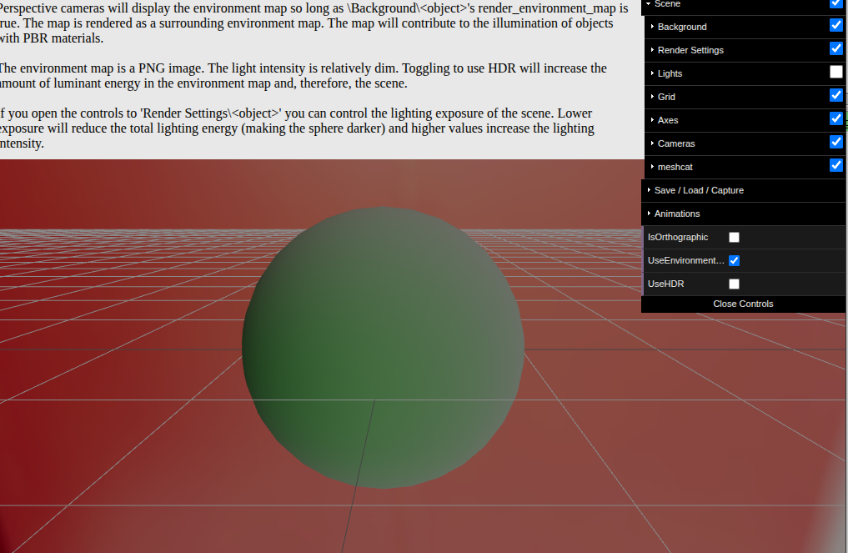Image resolution: width=848 pixels, height=553 pixels.
Task: Uncheck the Background visibility checkbox
Action: pyautogui.click(x=835, y=25)
